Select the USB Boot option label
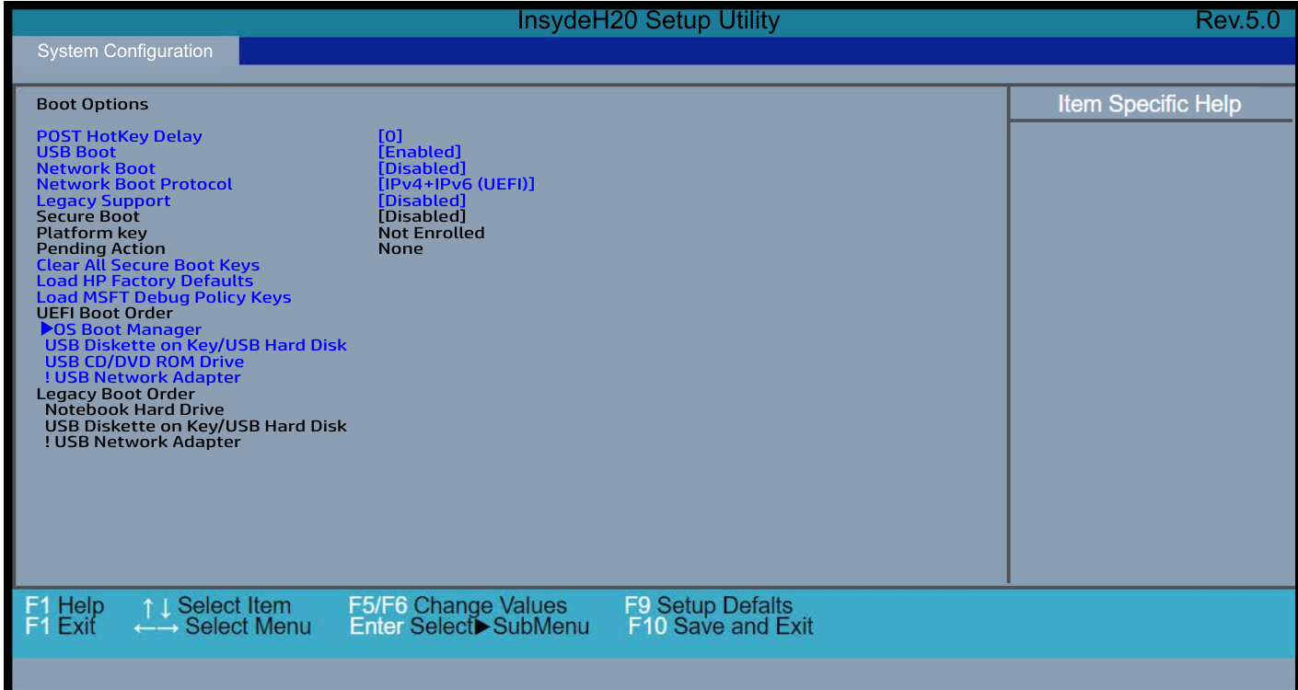 click(x=76, y=152)
